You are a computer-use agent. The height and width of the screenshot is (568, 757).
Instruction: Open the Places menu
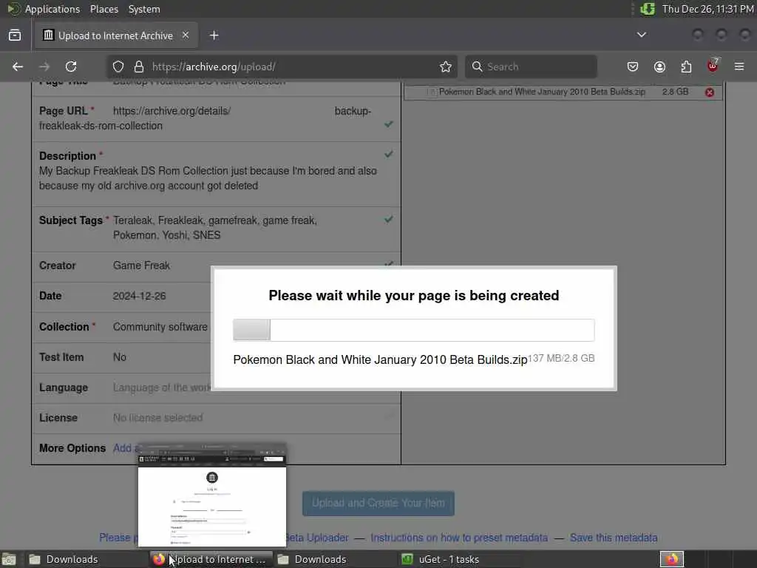coord(103,9)
